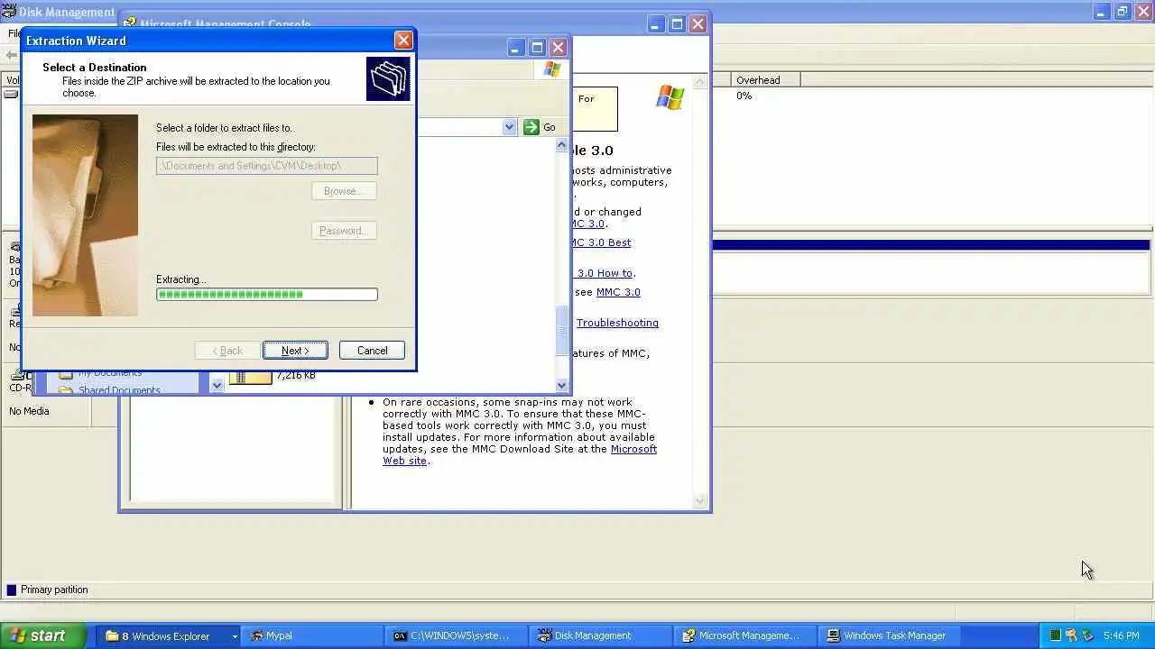Open the Start menu
This screenshot has width=1155, height=649.
[x=43, y=635]
